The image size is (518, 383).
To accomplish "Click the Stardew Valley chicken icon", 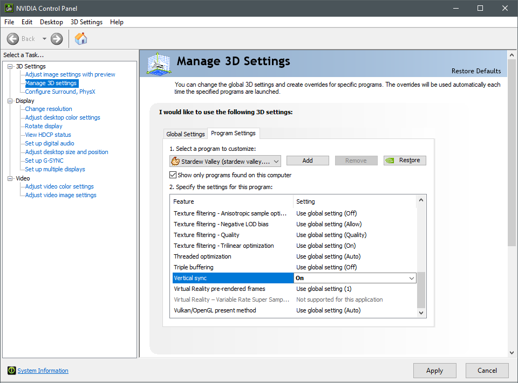I will click(x=175, y=161).
